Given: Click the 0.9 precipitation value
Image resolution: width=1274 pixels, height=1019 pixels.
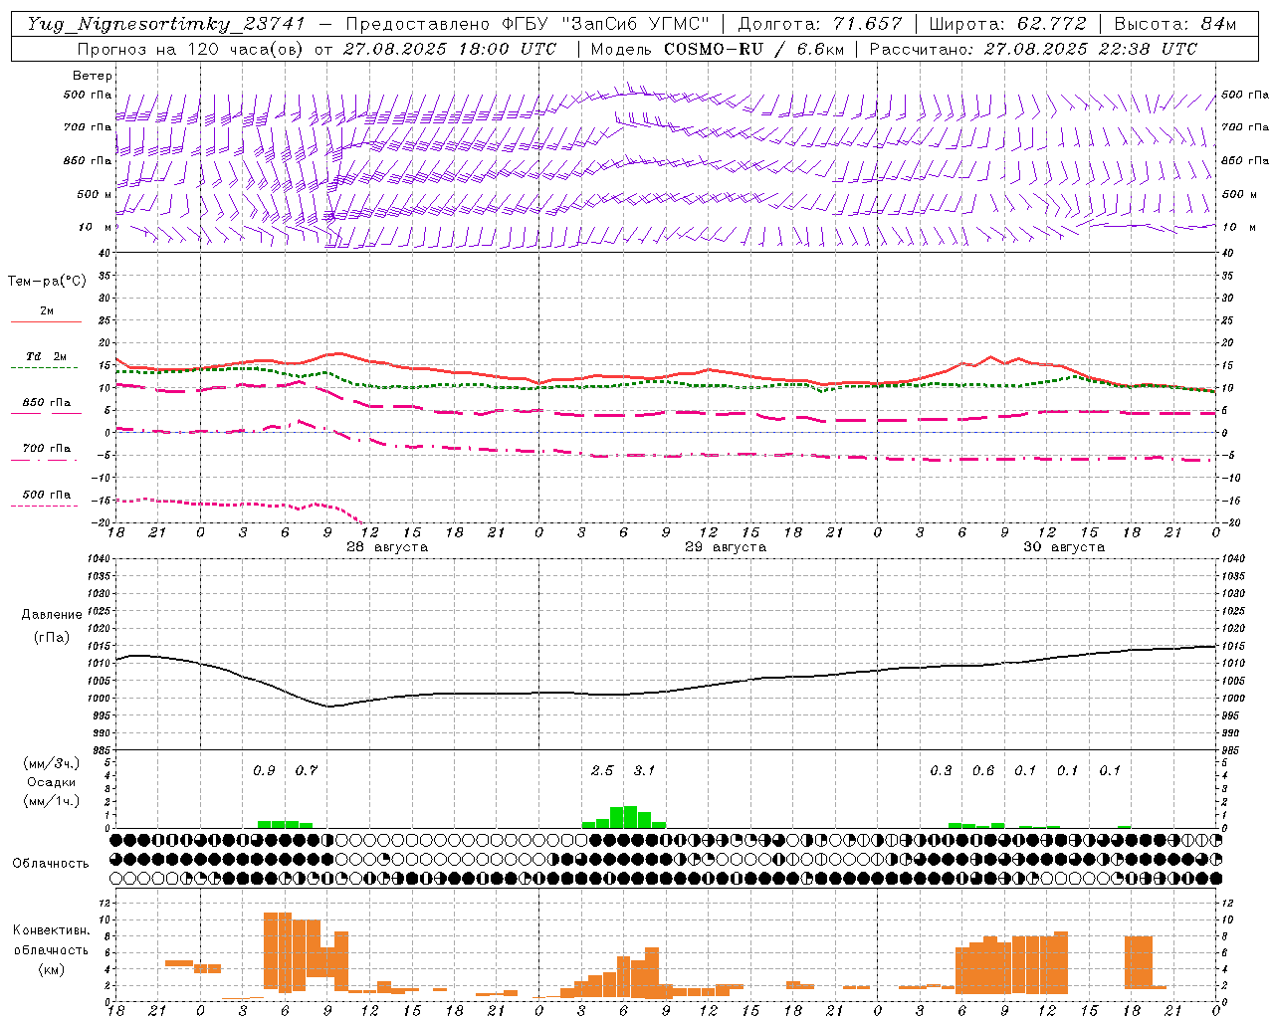Looking at the screenshot, I should coord(264,771).
